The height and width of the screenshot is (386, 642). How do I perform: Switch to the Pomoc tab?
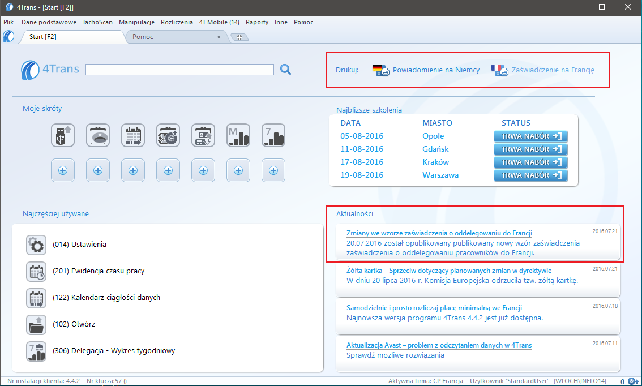click(170, 37)
